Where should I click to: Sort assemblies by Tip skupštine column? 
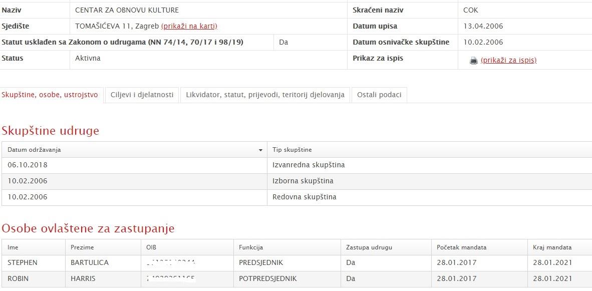coord(292,150)
